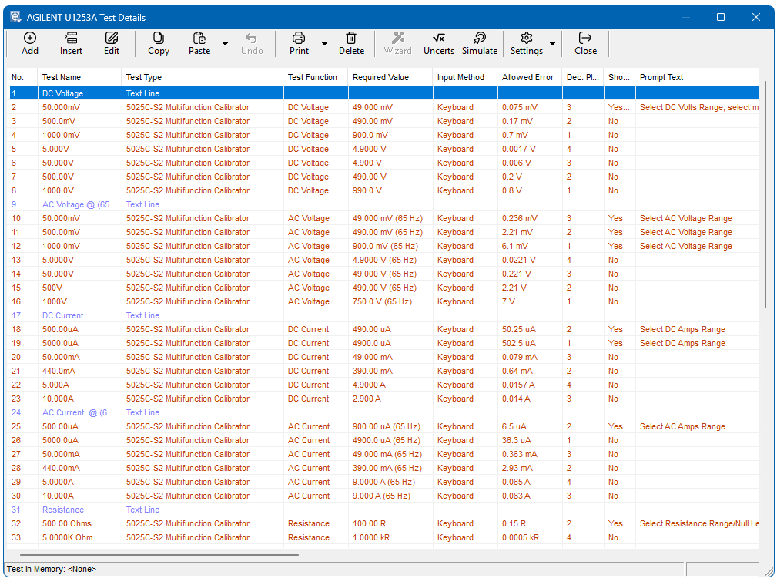Open Edit for the selected test
The height and width of the screenshot is (582, 777).
pos(112,43)
